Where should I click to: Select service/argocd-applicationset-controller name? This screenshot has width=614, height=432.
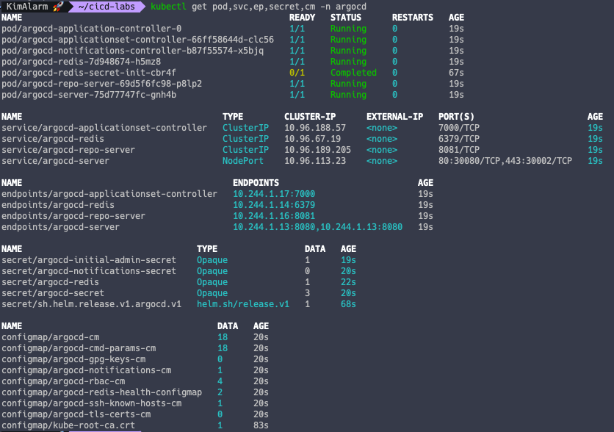tap(104, 128)
